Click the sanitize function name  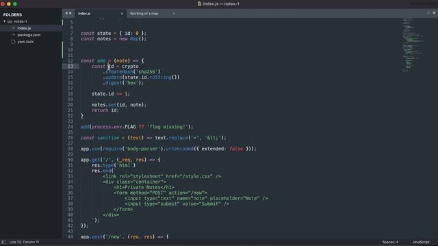click(108, 138)
